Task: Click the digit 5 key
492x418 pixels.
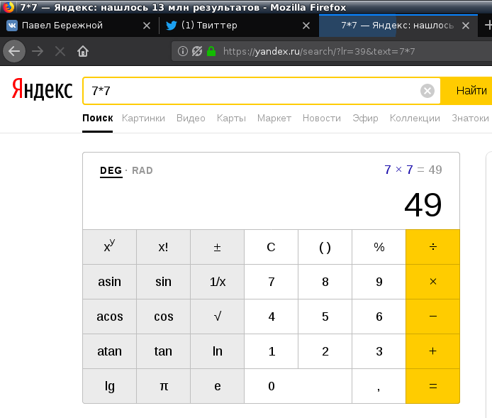Action: [325, 317]
